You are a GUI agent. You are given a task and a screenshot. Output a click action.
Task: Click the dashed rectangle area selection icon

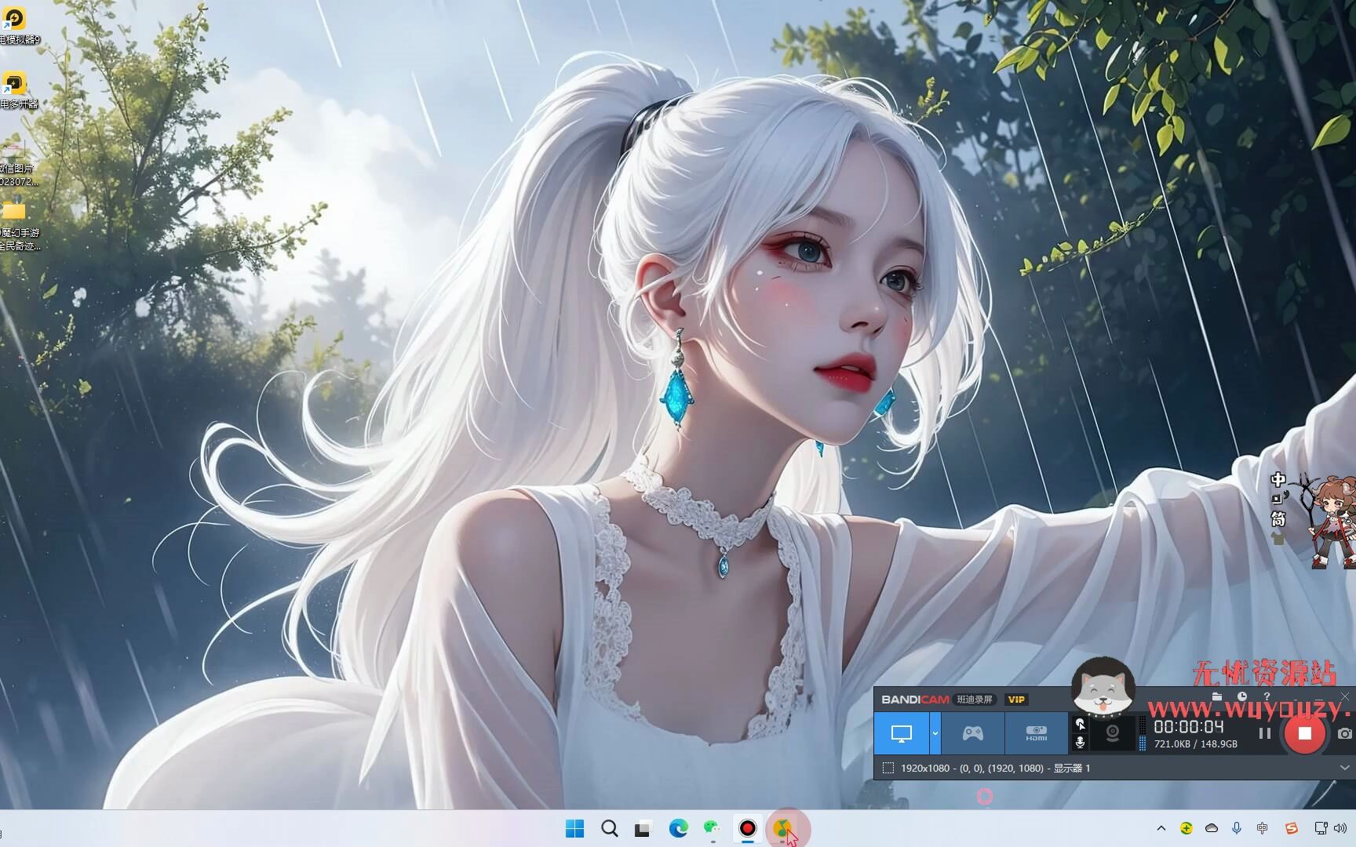tap(888, 768)
